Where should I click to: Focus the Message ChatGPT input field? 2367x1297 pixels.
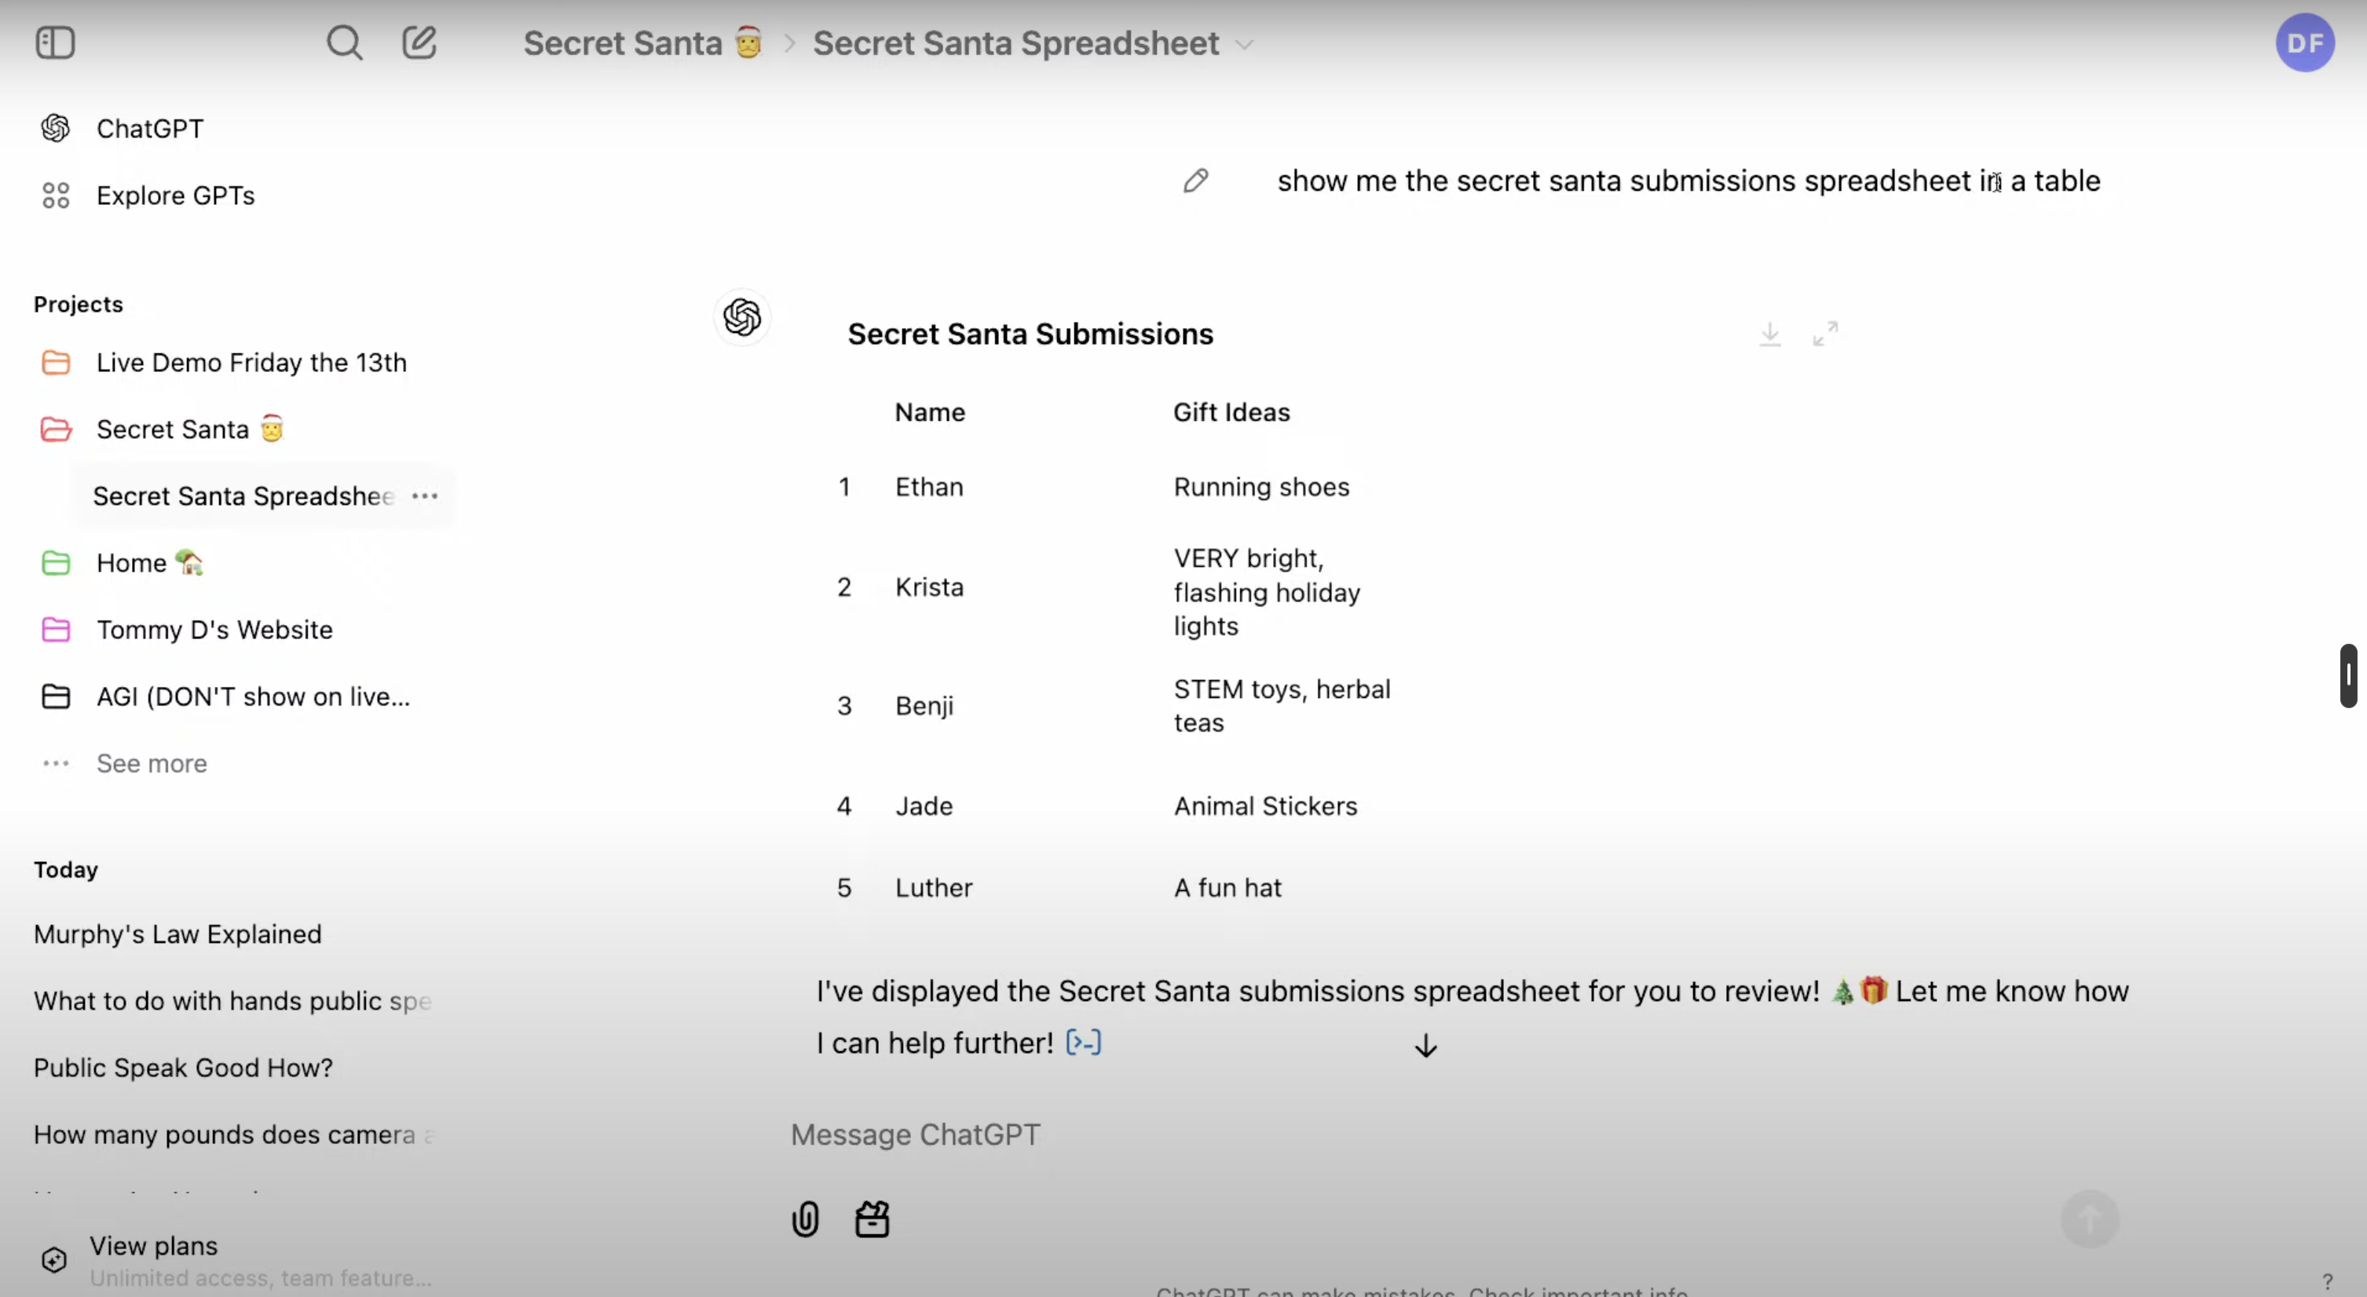[x=1378, y=1135]
